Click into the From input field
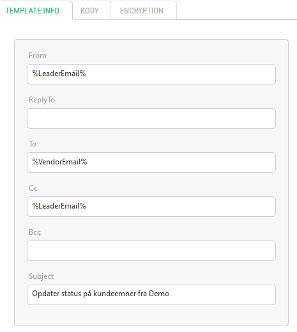 click(151, 74)
